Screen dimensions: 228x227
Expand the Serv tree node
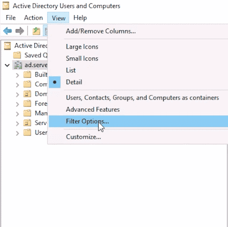tap(17, 124)
